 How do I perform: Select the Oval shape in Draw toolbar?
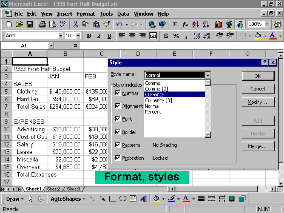(123, 199)
